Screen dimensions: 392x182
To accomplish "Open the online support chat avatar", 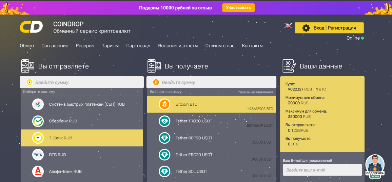I will pyautogui.click(x=375, y=166).
